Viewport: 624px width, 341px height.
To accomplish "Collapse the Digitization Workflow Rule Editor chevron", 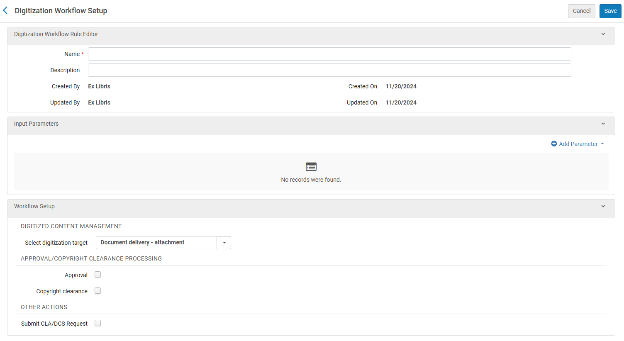I will click(603, 34).
